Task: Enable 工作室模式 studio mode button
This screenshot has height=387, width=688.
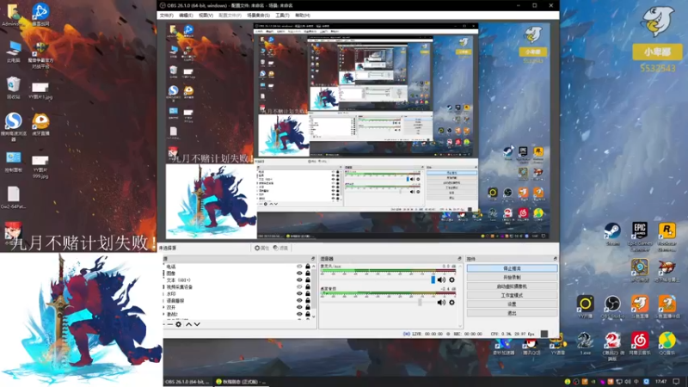Action: (512, 295)
